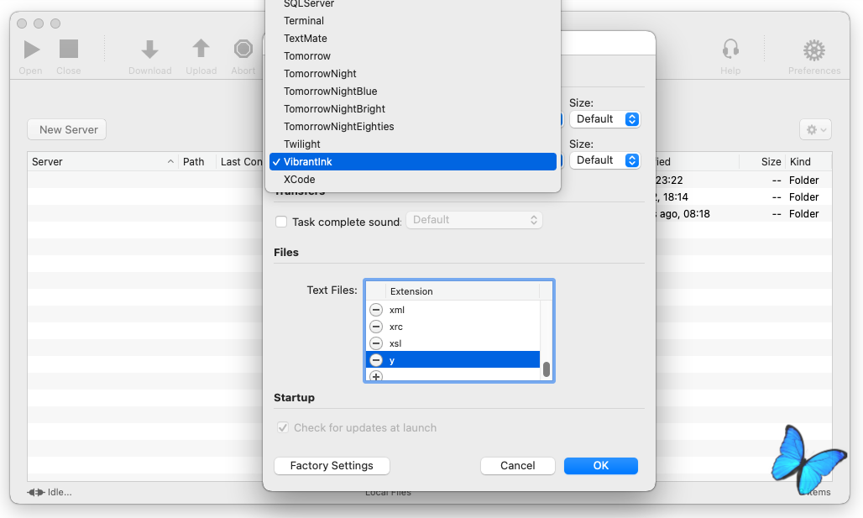Confirm preferences with OK button

[x=601, y=466]
